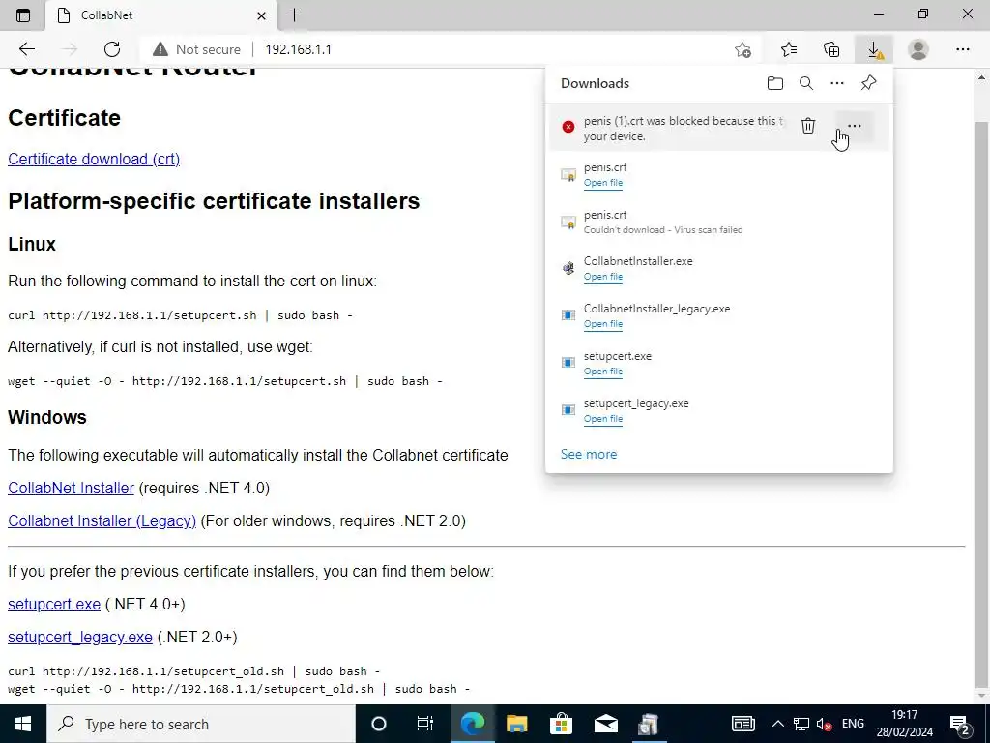The image size is (990, 743).
Task: Click the wget setupcert_old.sh command
Action: pos(239,689)
